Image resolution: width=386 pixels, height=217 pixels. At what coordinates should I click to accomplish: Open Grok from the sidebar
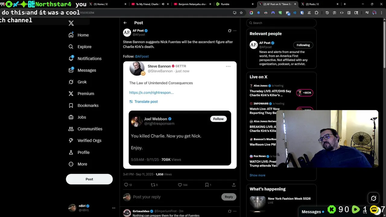(78, 82)
